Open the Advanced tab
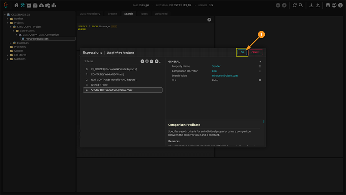Screen dimensions: 346x195 [161, 14]
